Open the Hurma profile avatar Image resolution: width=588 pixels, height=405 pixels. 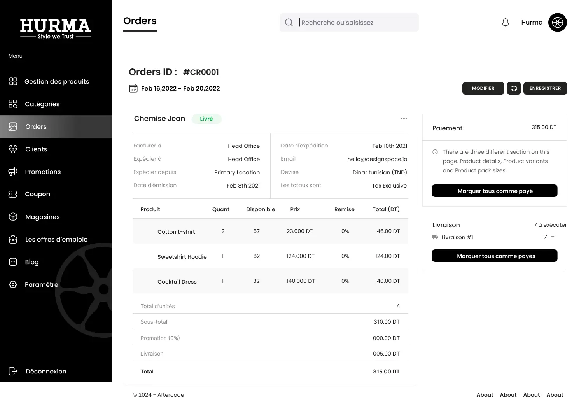point(557,23)
